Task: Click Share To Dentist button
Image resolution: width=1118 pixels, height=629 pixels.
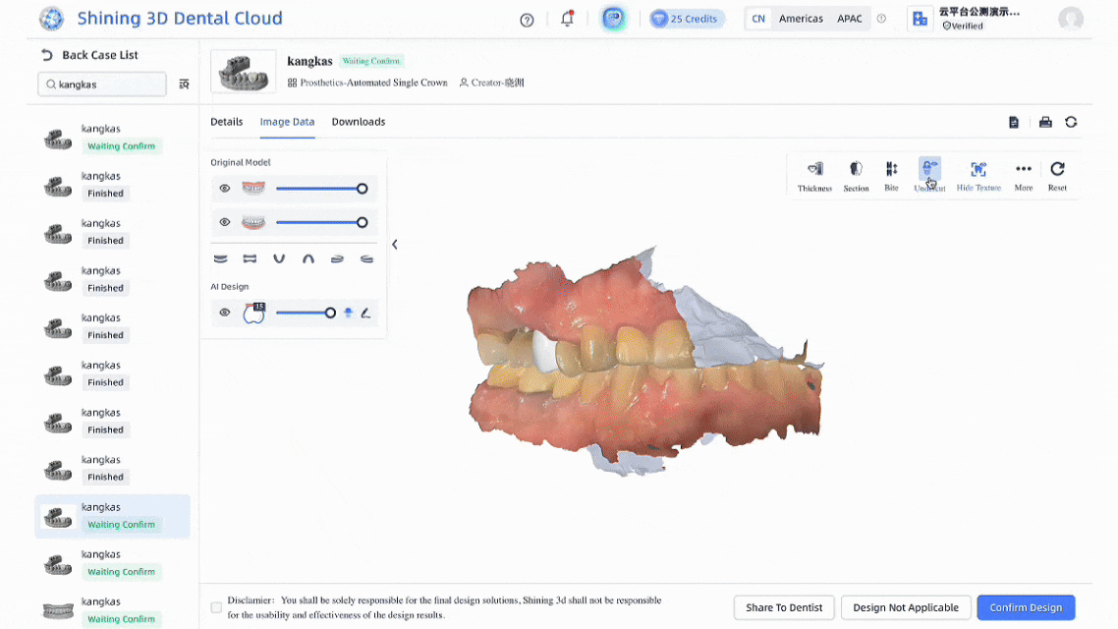Action: (x=784, y=607)
